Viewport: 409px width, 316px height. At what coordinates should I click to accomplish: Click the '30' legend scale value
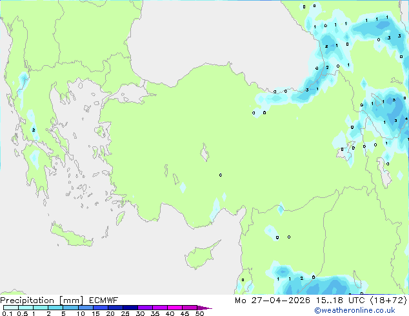click(x=140, y=313)
